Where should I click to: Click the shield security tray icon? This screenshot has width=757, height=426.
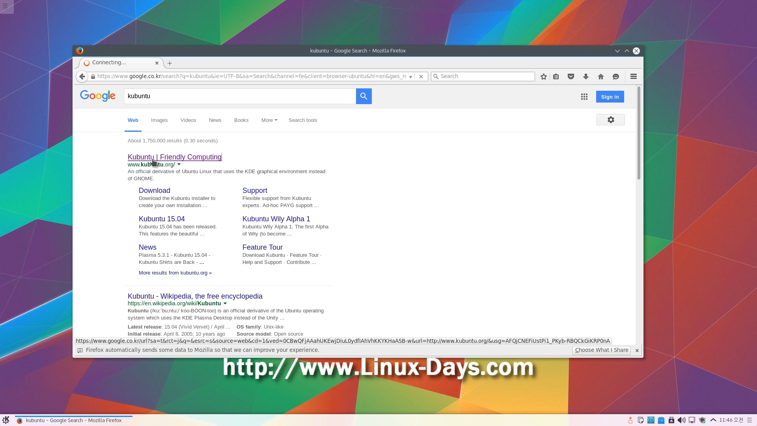702,420
